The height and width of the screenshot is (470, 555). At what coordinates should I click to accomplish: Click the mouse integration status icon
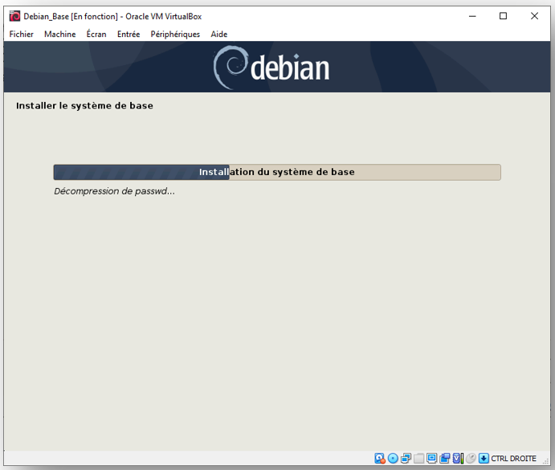pos(471,458)
